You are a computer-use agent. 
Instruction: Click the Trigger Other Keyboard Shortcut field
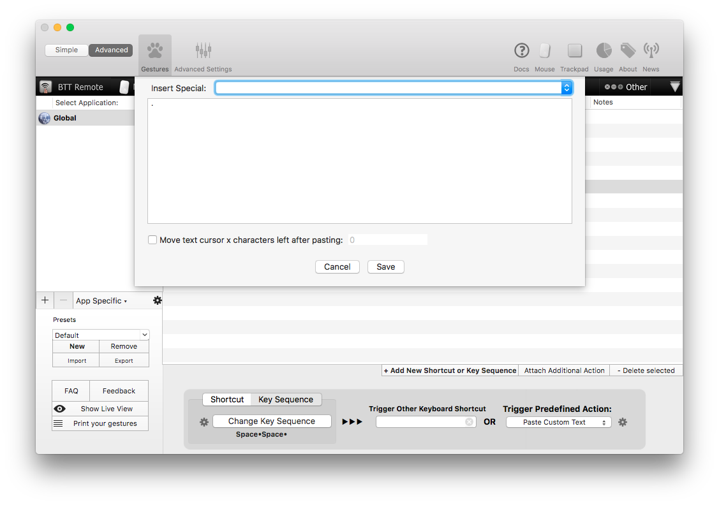pyautogui.click(x=421, y=422)
